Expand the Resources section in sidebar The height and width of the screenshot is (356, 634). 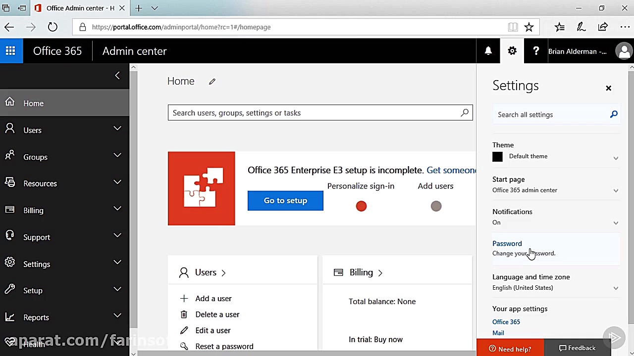[117, 182]
